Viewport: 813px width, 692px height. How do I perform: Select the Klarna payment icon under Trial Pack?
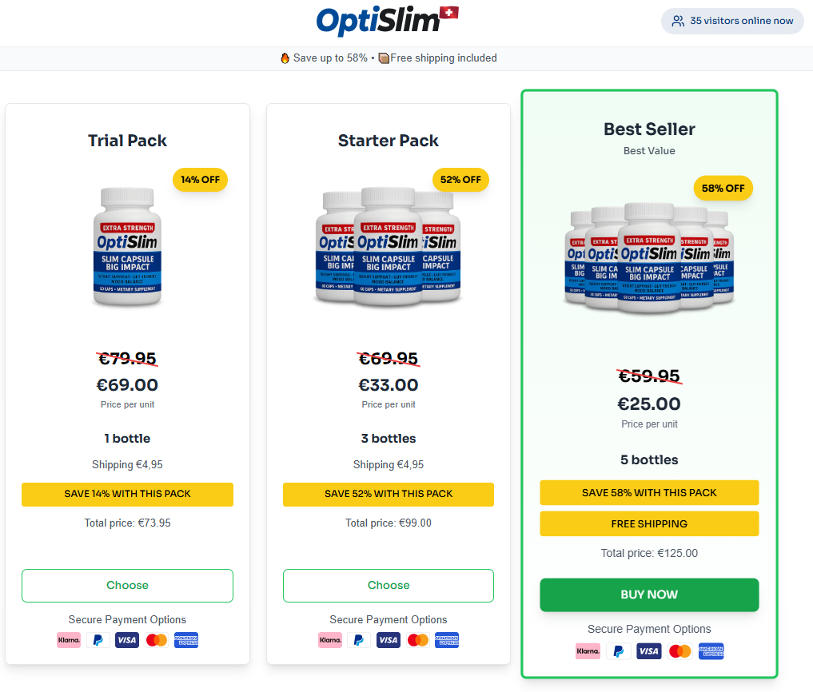(69, 639)
